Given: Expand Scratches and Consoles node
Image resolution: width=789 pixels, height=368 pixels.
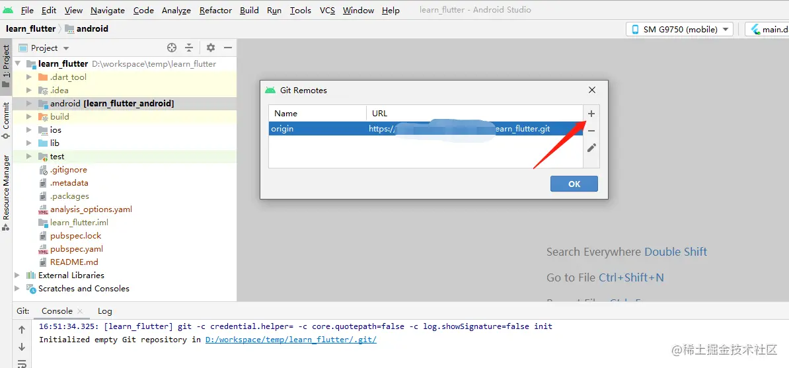Looking at the screenshot, I should coord(18,289).
